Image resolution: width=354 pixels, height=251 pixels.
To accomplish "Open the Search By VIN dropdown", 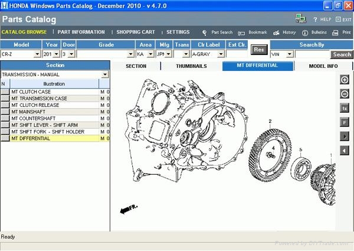I will pyautogui.click(x=290, y=54).
